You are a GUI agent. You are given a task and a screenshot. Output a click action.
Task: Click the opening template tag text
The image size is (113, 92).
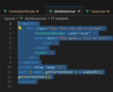click(28, 24)
